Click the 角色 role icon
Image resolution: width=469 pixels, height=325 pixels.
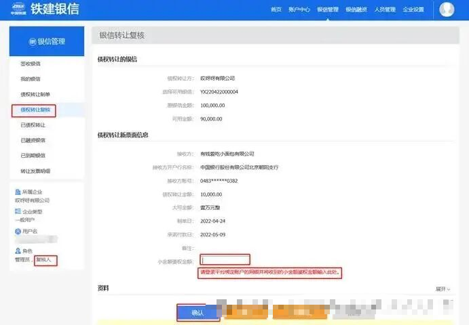[18, 251]
